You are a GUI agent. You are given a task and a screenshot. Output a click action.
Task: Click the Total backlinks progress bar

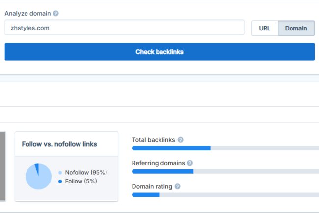coord(225,148)
